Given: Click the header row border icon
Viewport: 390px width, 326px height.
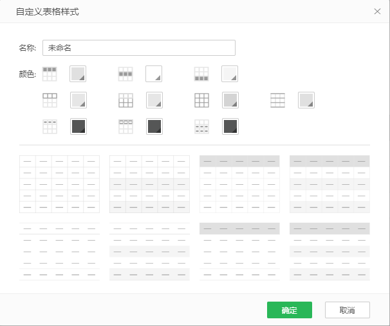Looking at the screenshot, I should point(50,100).
